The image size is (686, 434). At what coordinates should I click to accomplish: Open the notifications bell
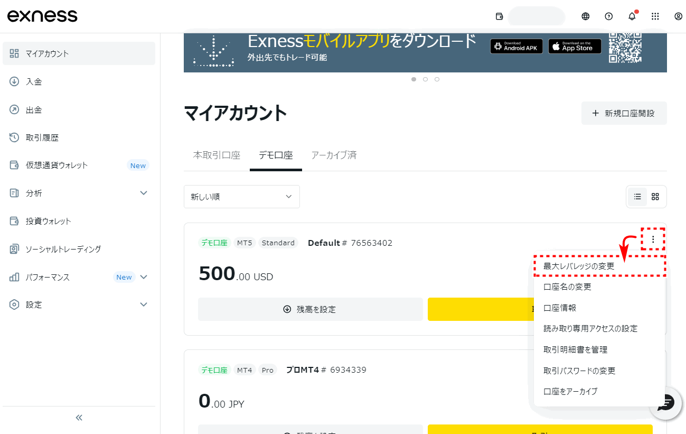coord(632,16)
